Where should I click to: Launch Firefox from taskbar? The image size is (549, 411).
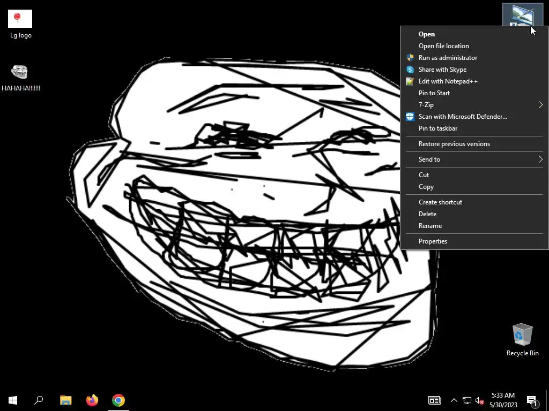click(x=92, y=400)
